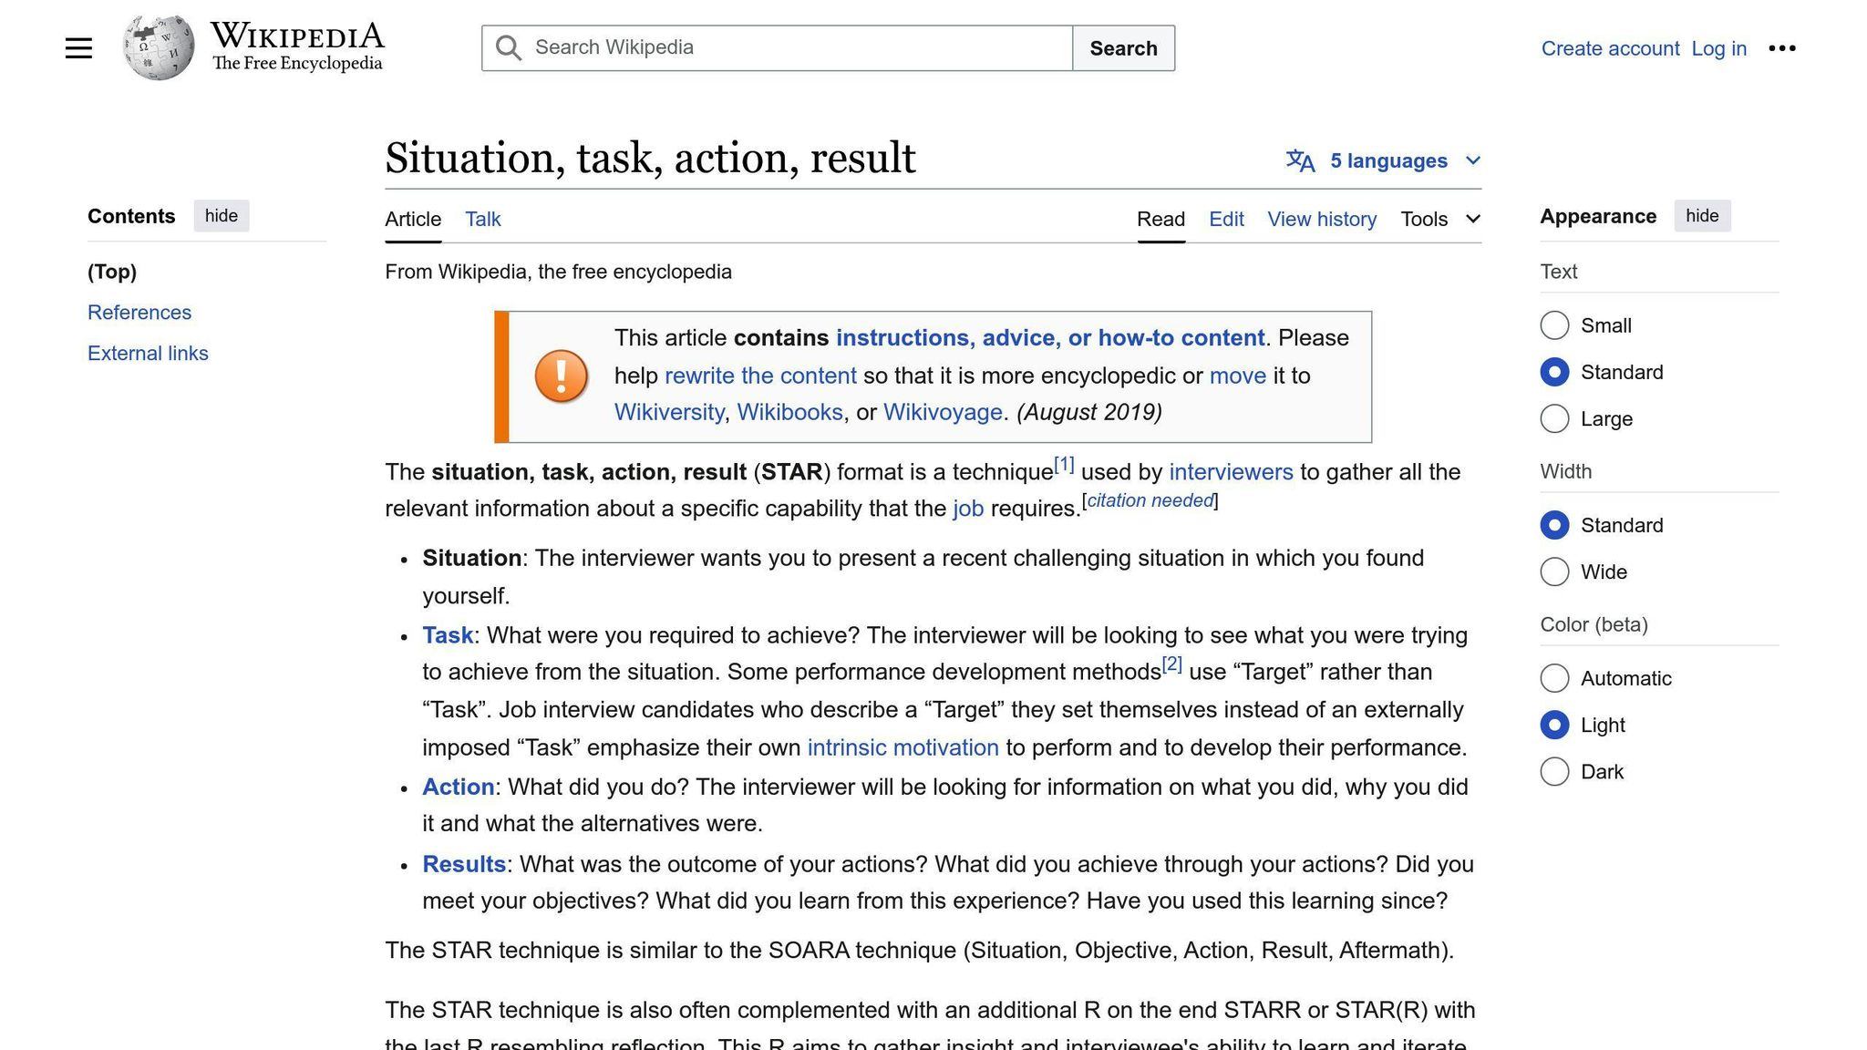
Task: Open the Wikibooks link
Action: (x=789, y=412)
